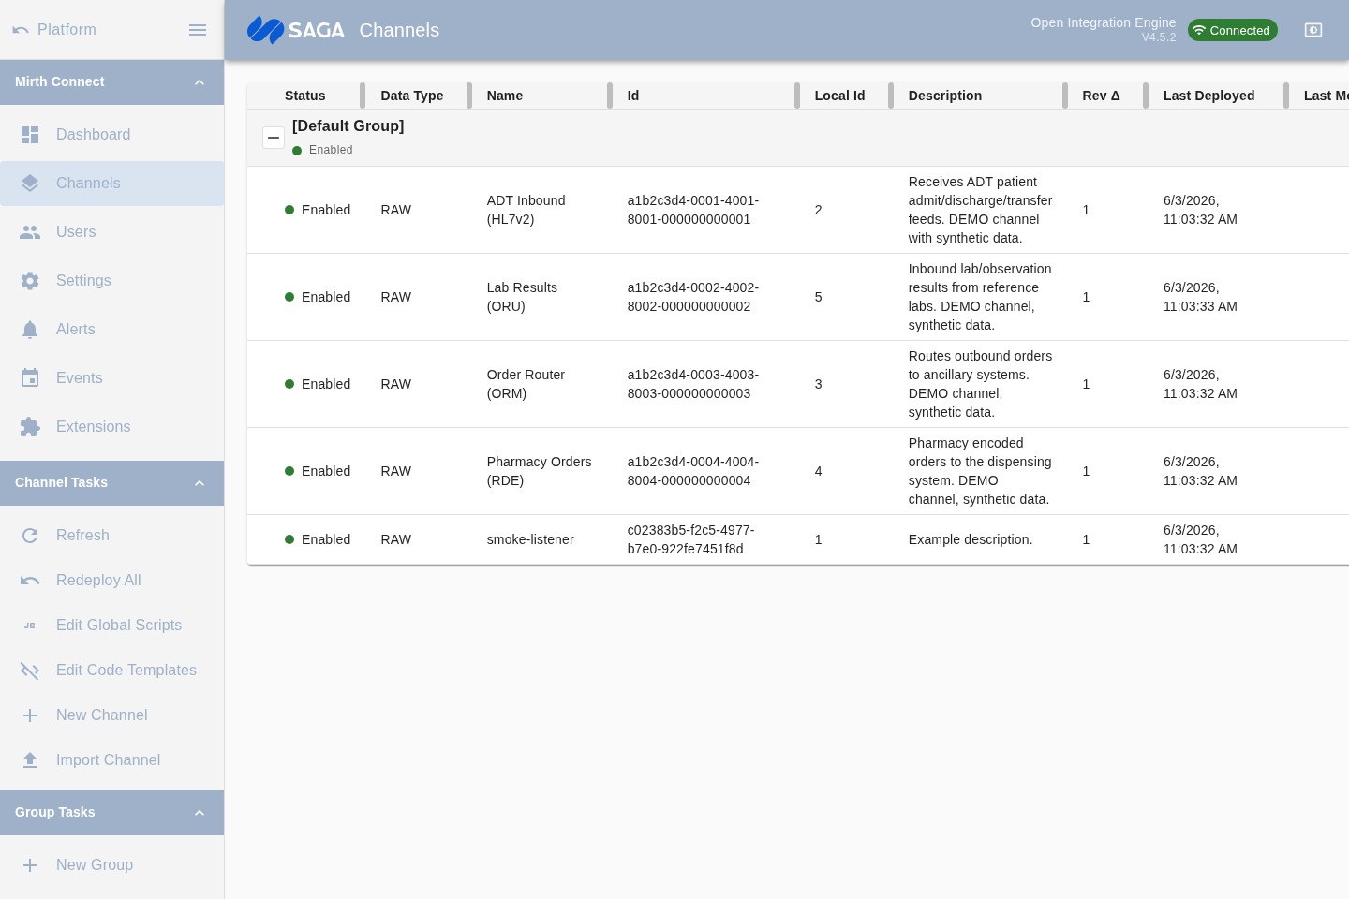Click the id ending 000000000003
Viewport: 1349px width, 899px height.
(693, 384)
